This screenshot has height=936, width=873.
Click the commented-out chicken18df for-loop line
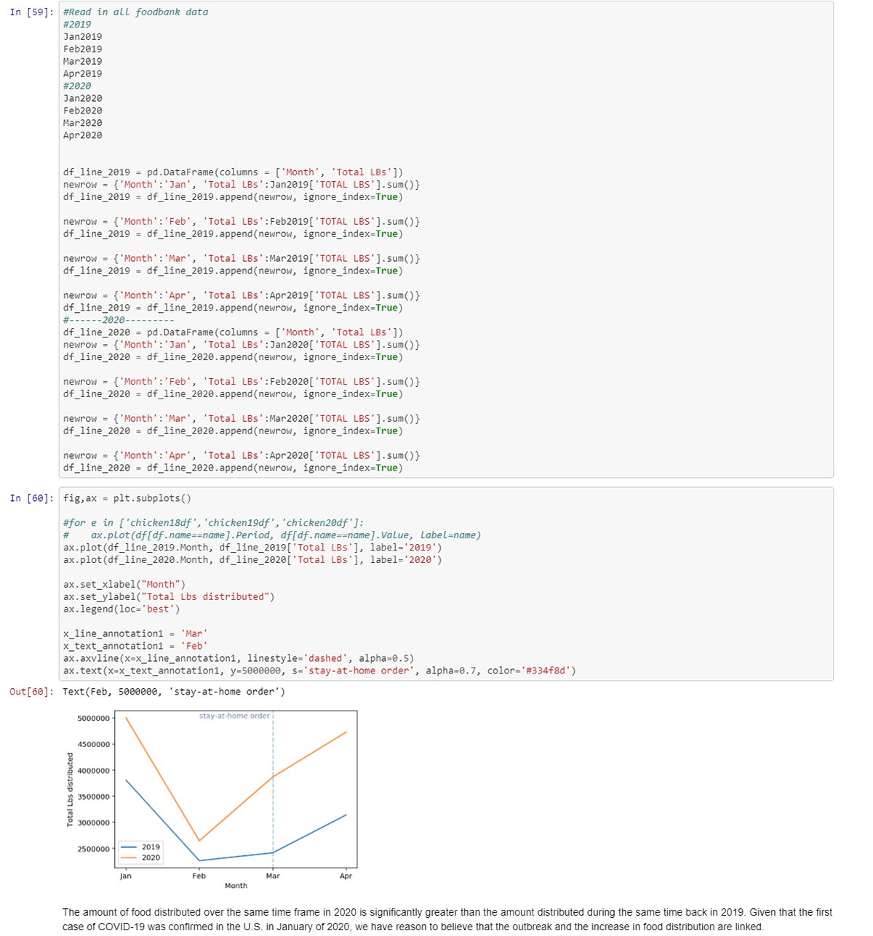coord(214,523)
